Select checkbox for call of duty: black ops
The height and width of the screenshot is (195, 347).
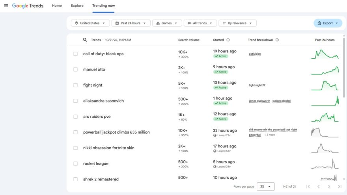(75, 54)
